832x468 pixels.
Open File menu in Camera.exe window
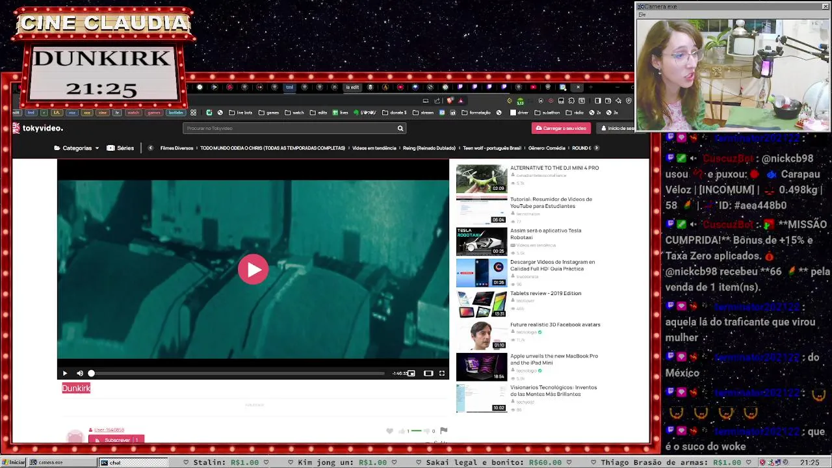click(x=642, y=14)
